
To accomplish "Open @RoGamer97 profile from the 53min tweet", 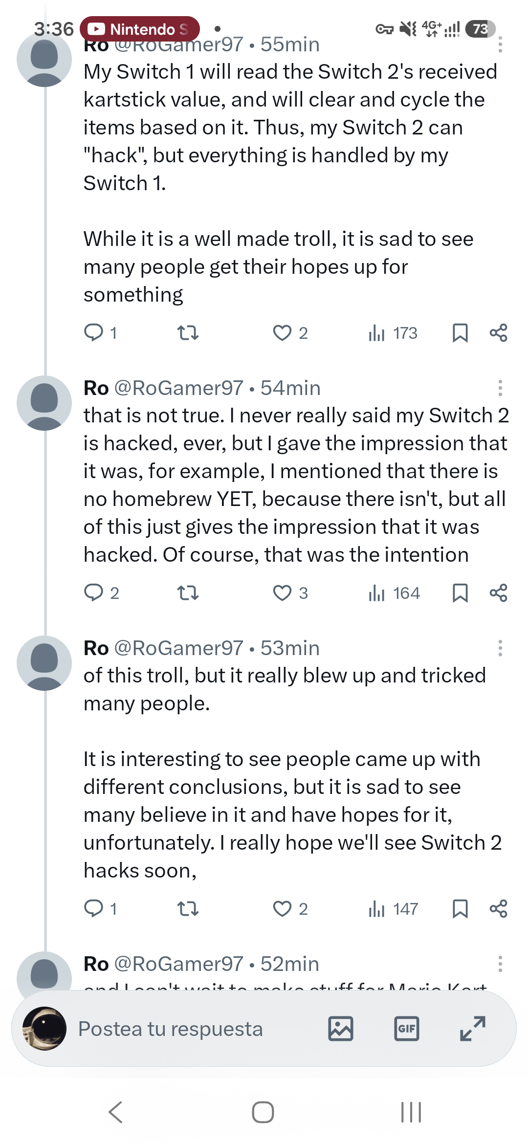I will (x=178, y=648).
